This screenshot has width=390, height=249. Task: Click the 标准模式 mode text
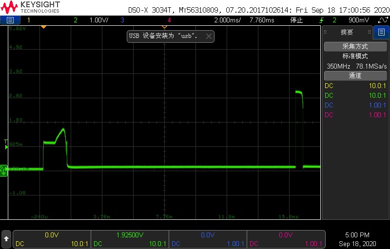click(x=355, y=56)
